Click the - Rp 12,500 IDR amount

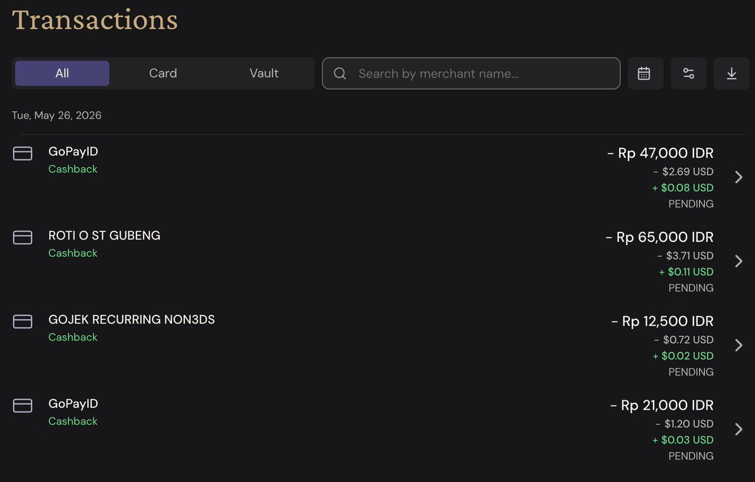point(663,322)
